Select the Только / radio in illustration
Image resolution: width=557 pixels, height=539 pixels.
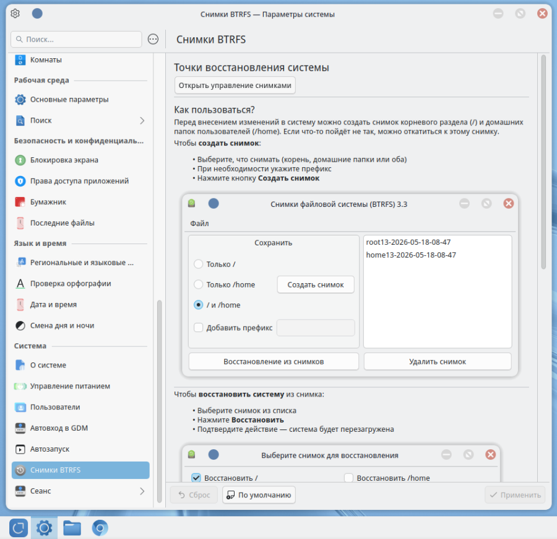click(198, 264)
